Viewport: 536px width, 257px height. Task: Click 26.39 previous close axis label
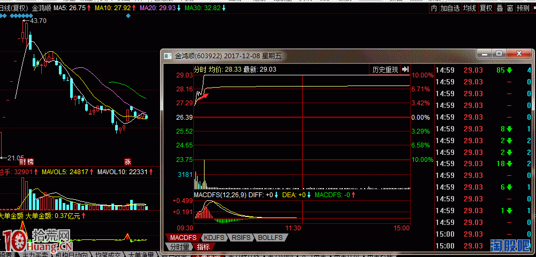184,118
